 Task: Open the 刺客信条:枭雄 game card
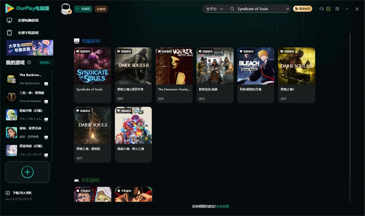(x=215, y=75)
